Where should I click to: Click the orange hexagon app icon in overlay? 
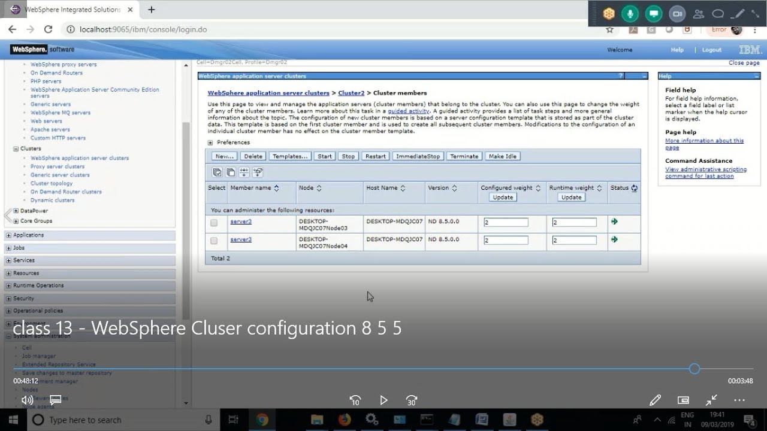pos(609,13)
